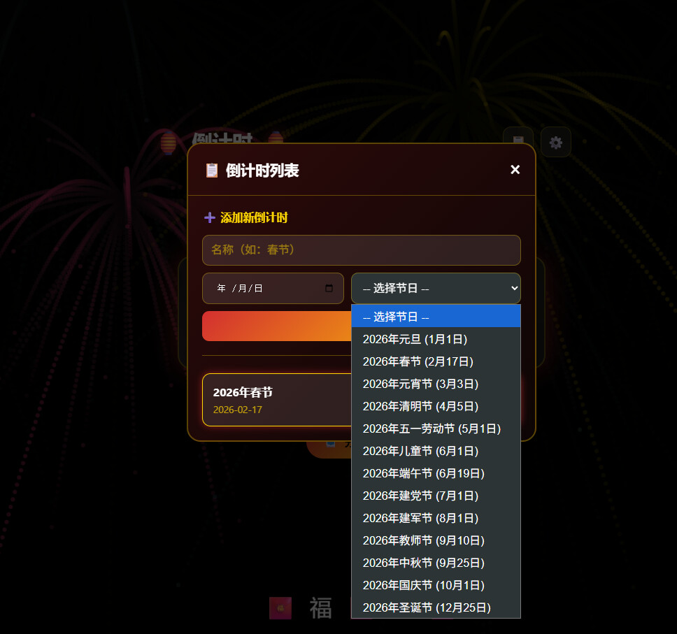Click the settings gear icon
This screenshot has width=677, height=634.
click(x=555, y=143)
